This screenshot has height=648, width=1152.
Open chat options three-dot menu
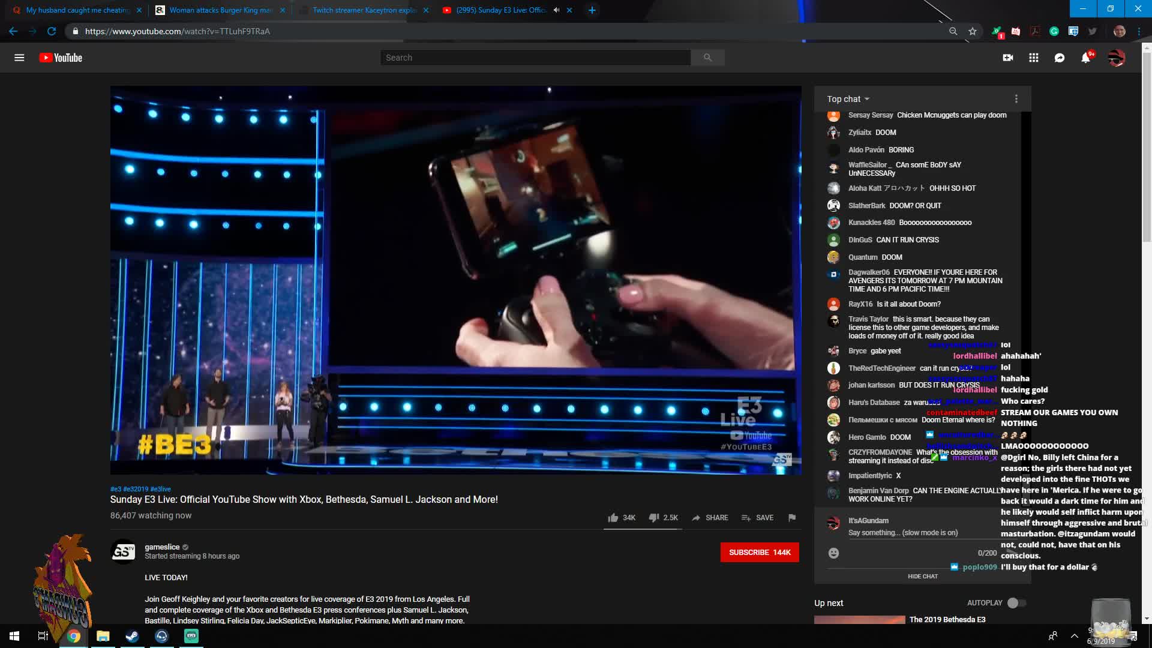[1016, 99]
